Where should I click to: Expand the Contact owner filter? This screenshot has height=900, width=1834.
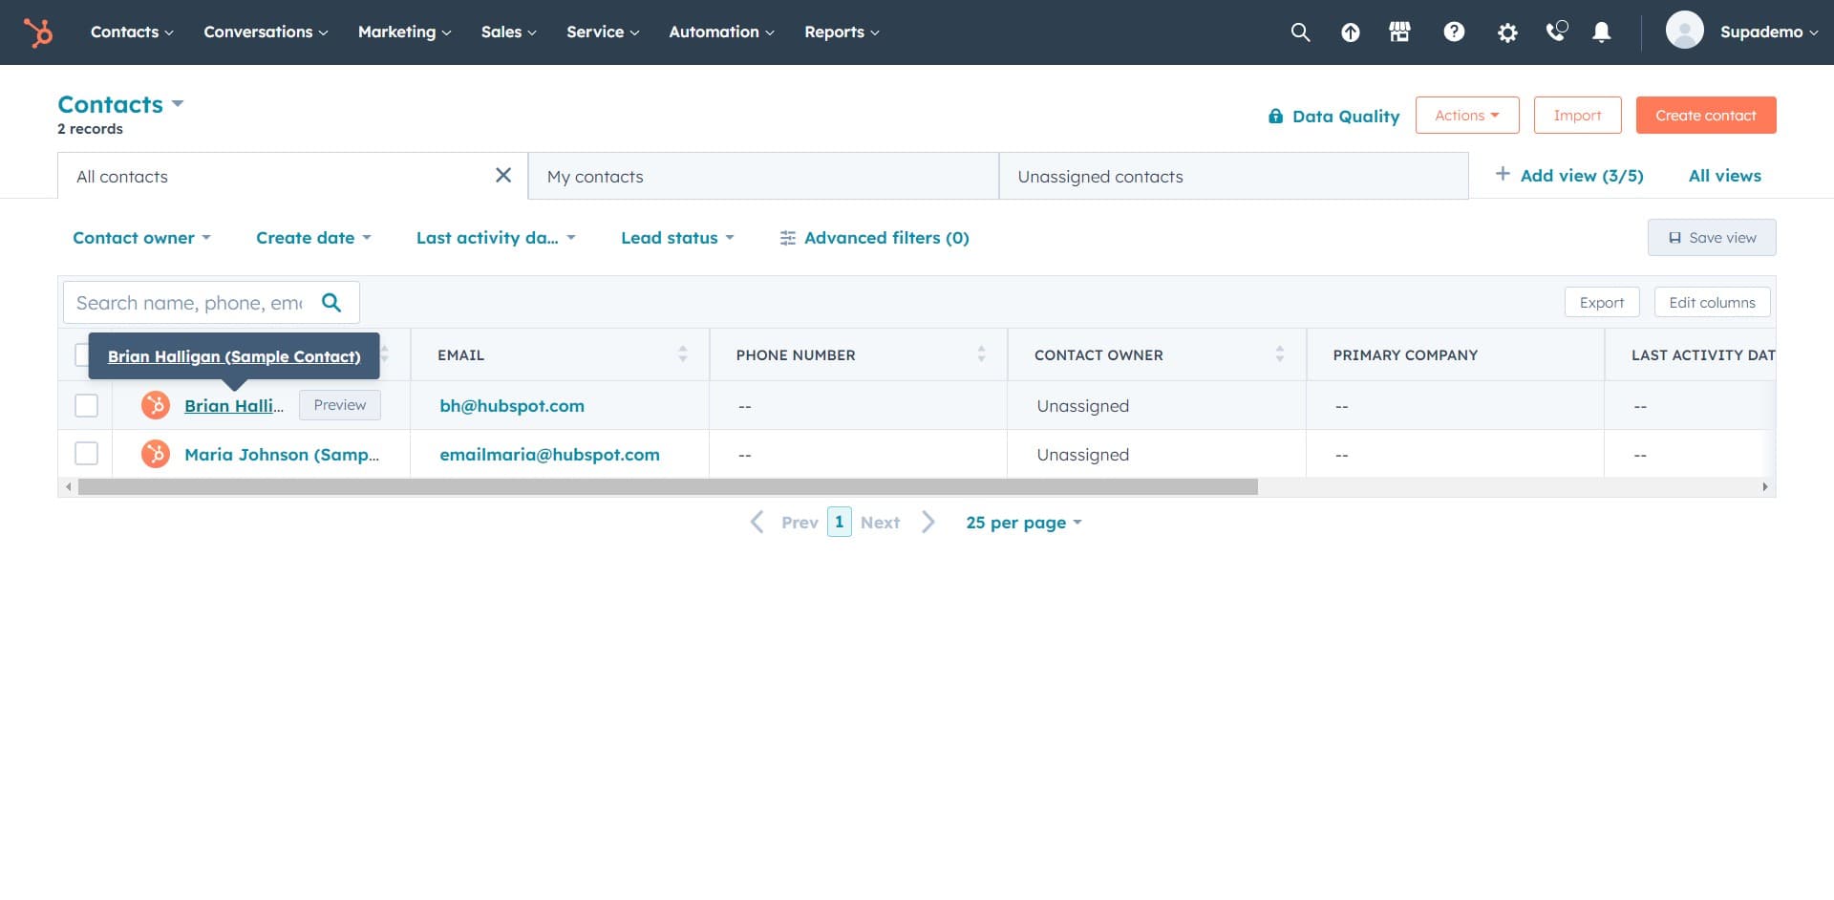(141, 238)
